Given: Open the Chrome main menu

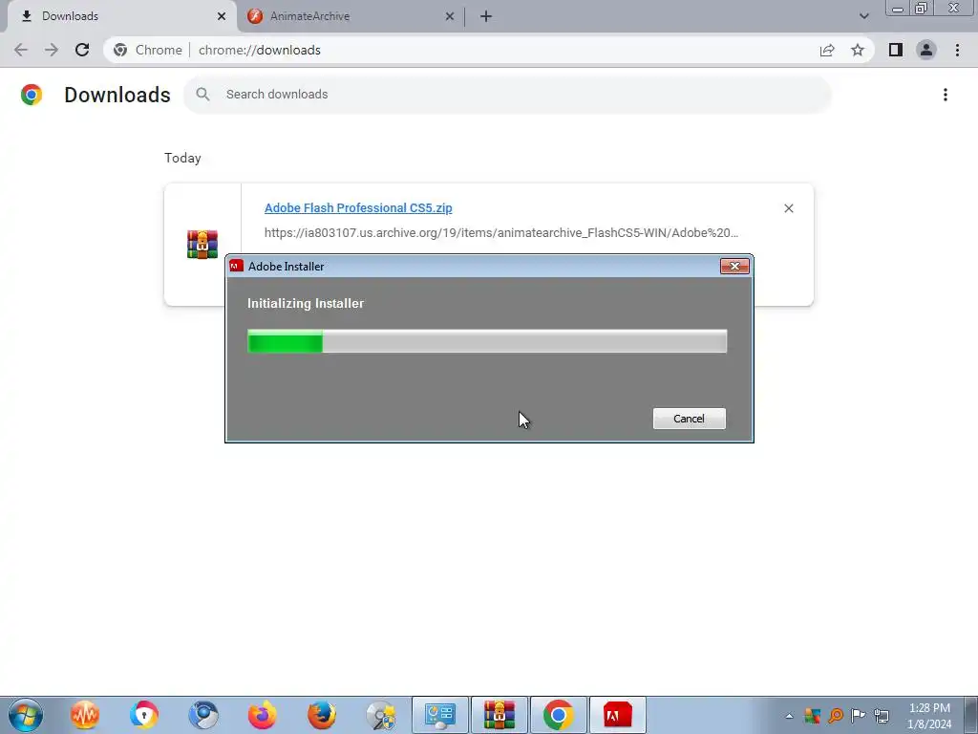Looking at the screenshot, I should tap(957, 50).
